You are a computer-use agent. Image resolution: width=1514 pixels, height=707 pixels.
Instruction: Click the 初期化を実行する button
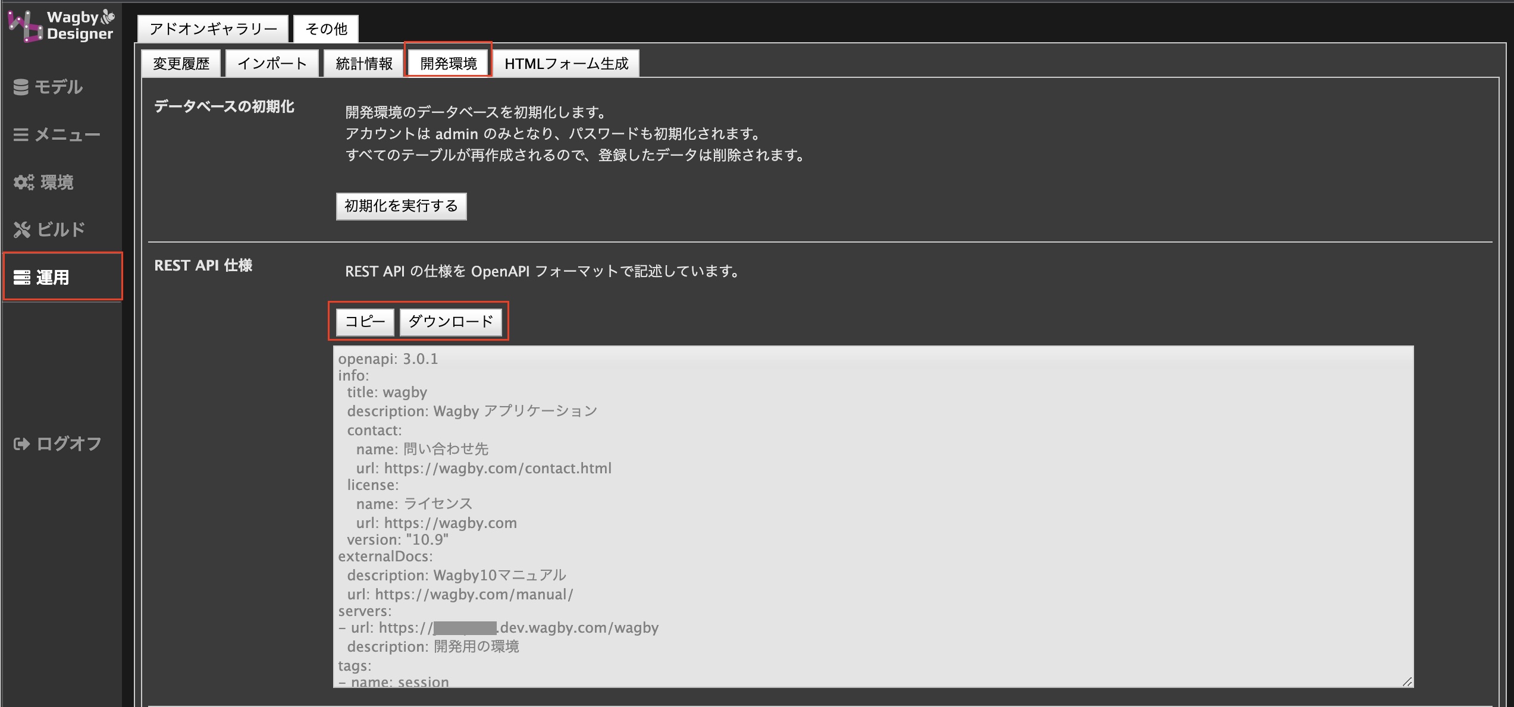click(x=400, y=206)
